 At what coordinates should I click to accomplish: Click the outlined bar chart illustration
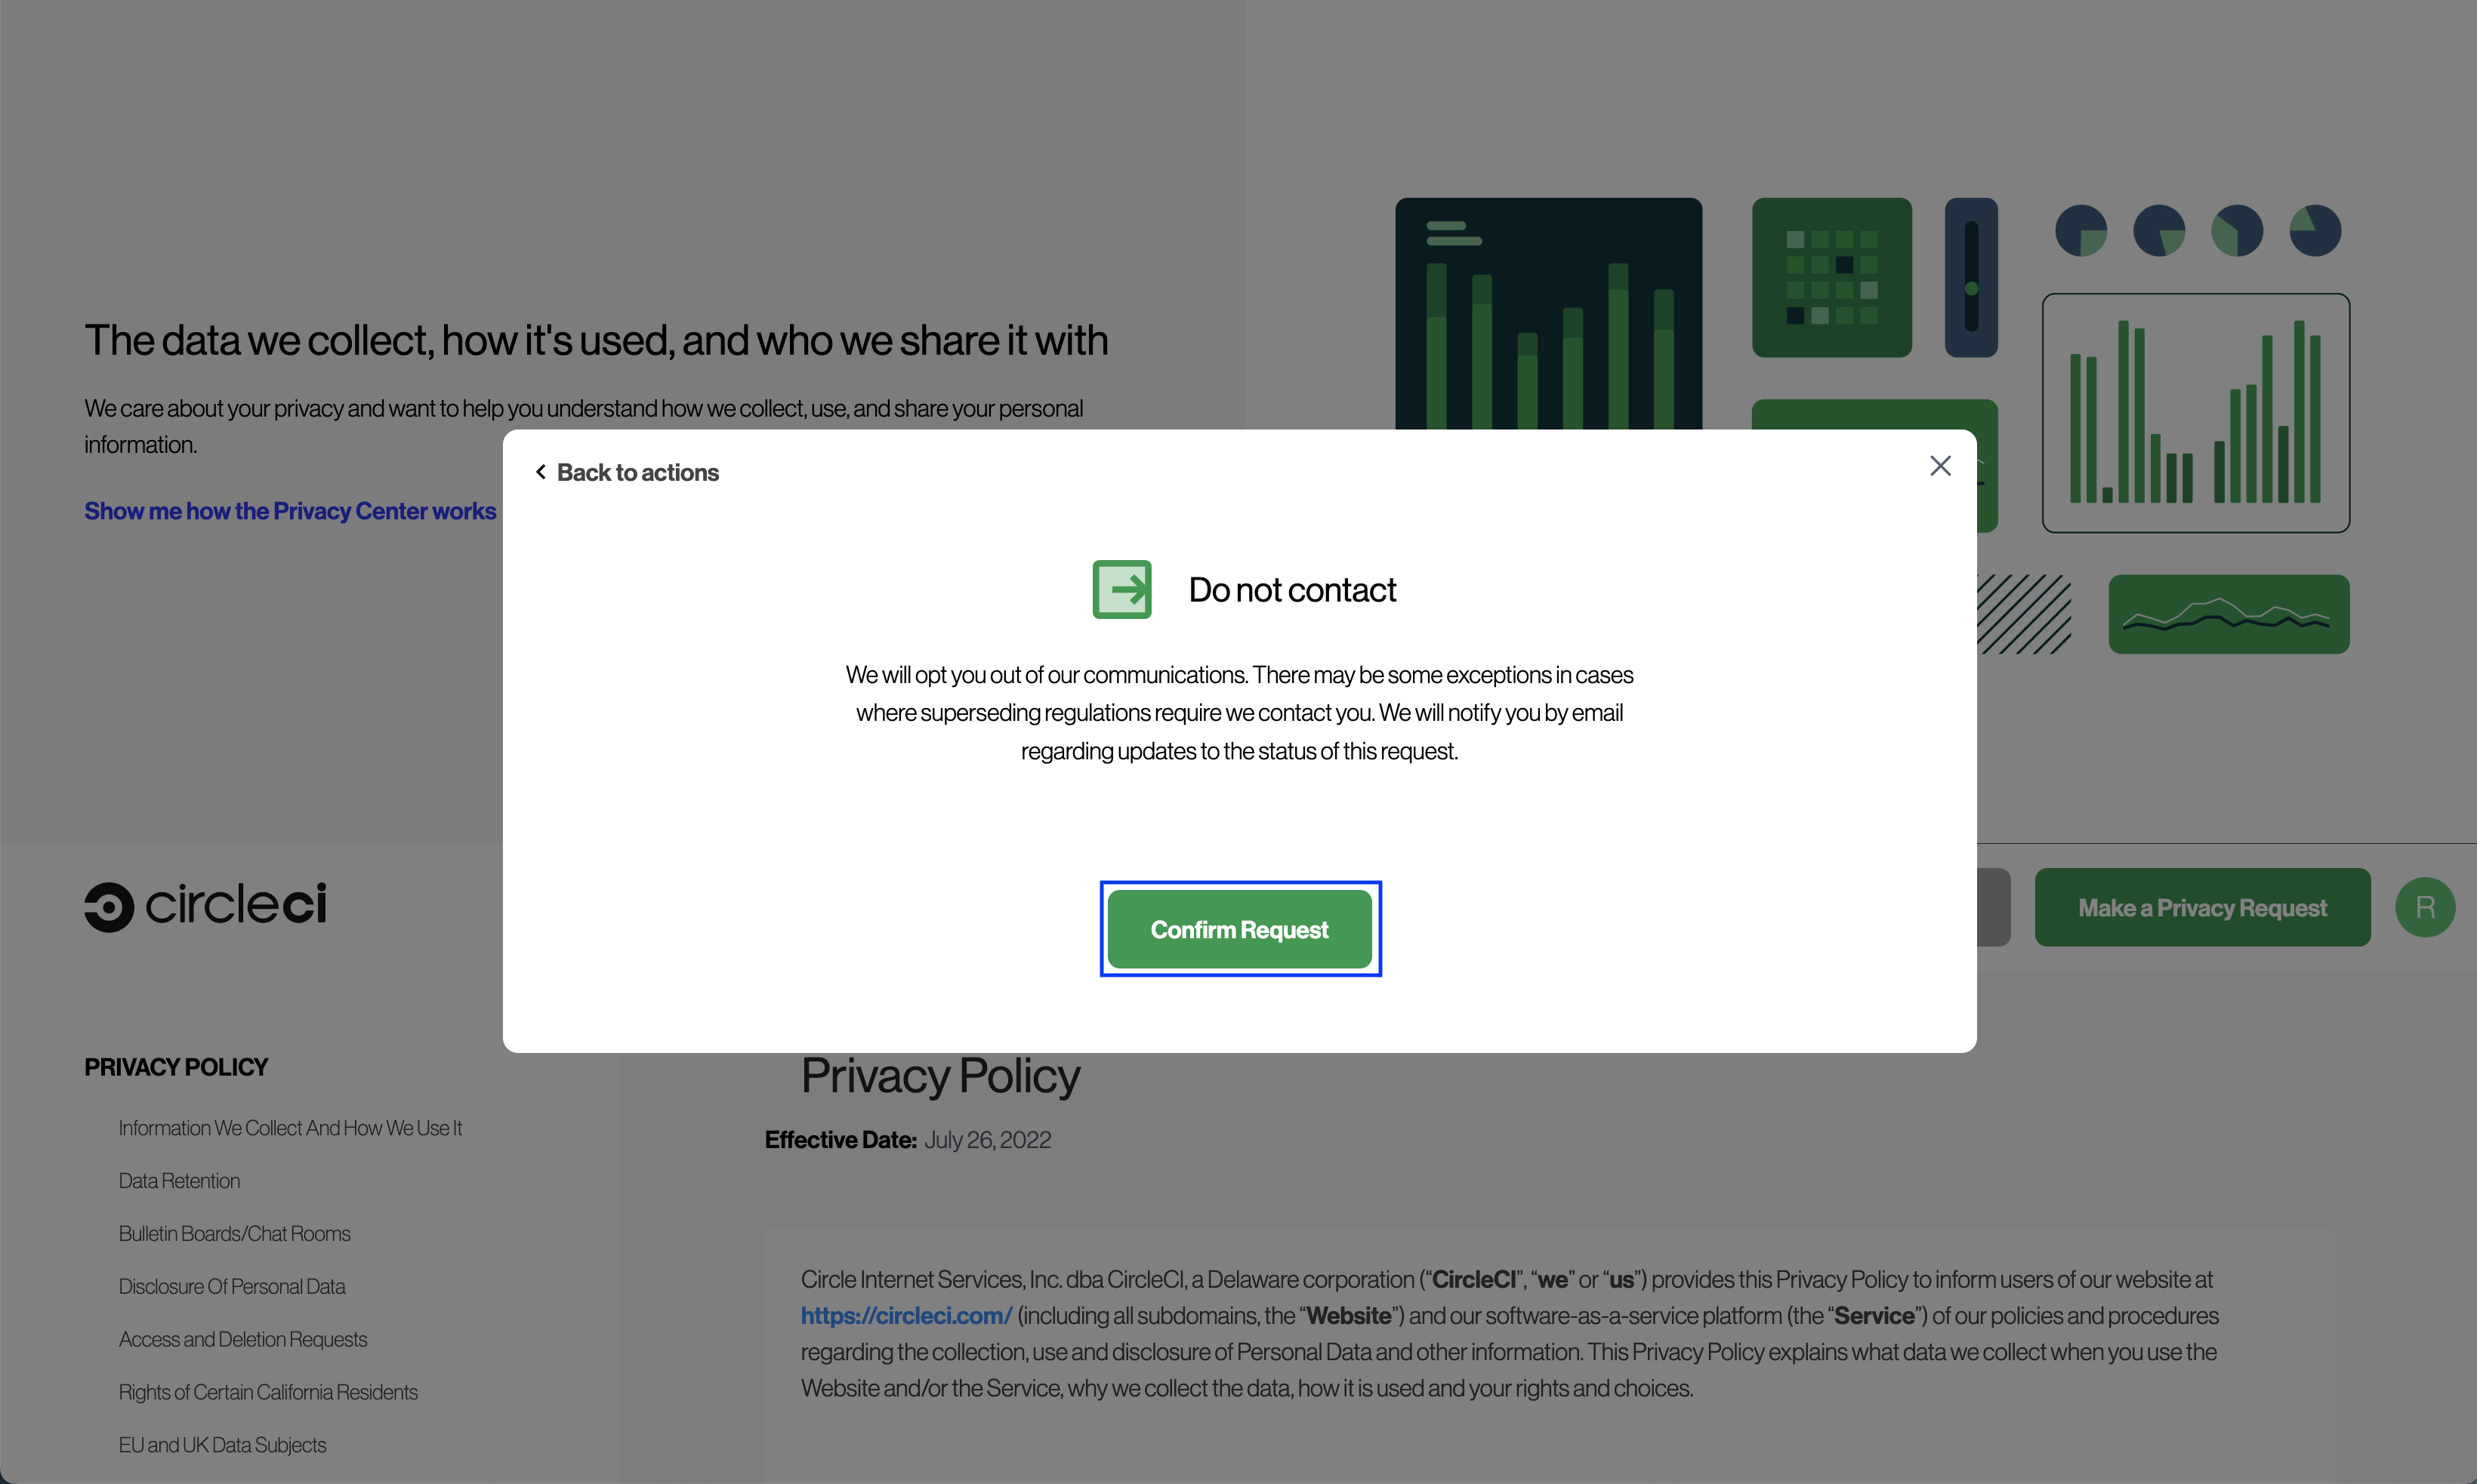[x=2195, y=412]
